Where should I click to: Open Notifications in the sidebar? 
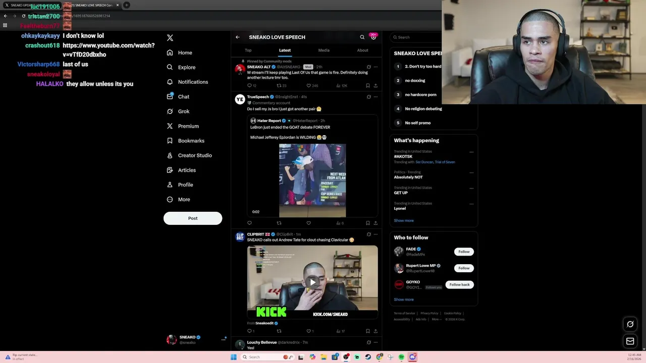(187, 82)
